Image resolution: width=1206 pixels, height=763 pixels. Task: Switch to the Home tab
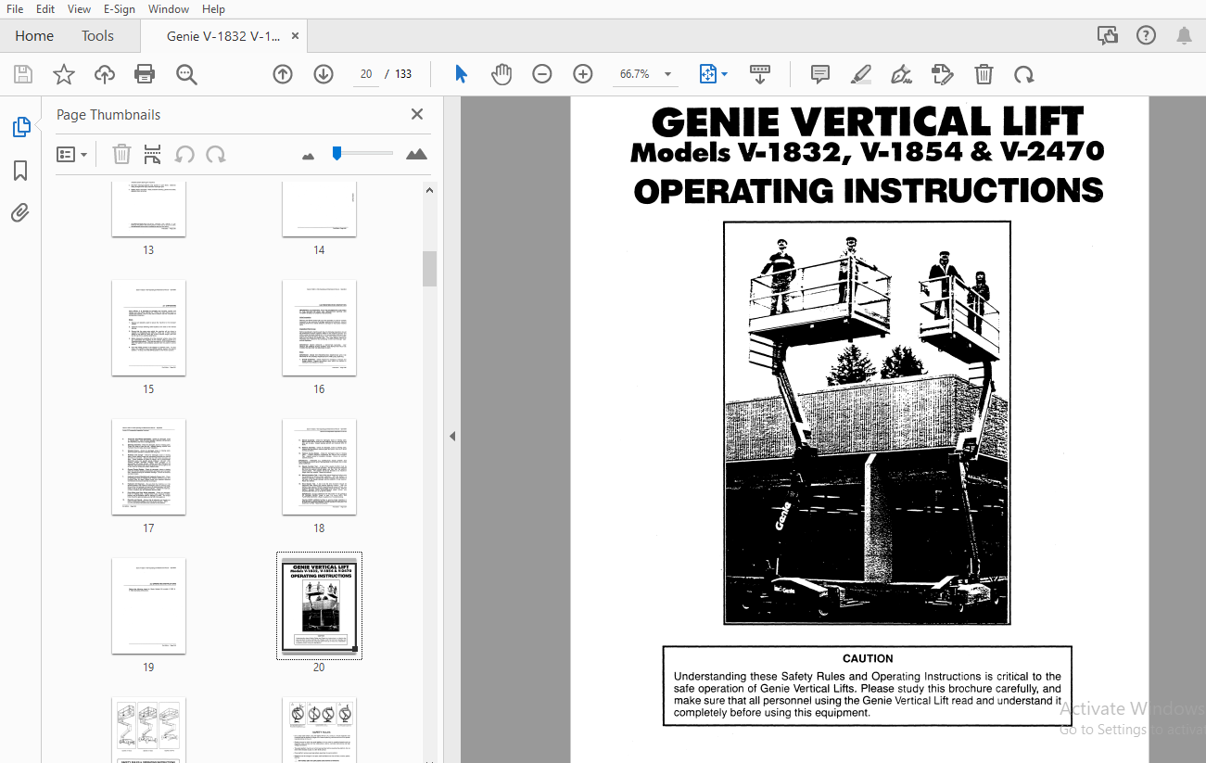click(x=34, y=35)
